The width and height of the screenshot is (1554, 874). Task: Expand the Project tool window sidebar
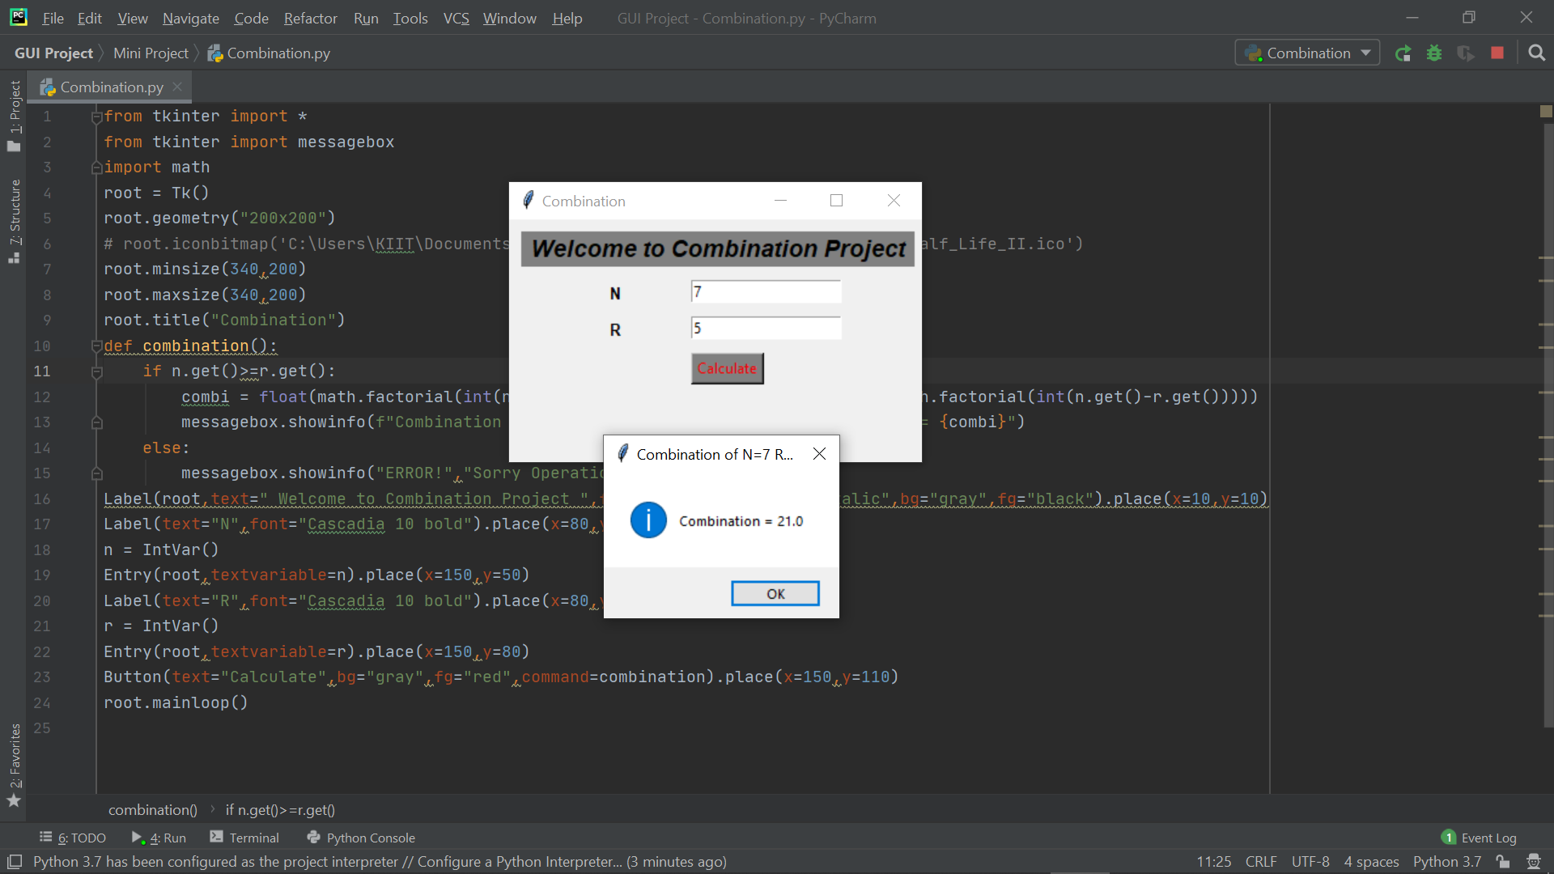pyautogui.click(x=14, y=115)
